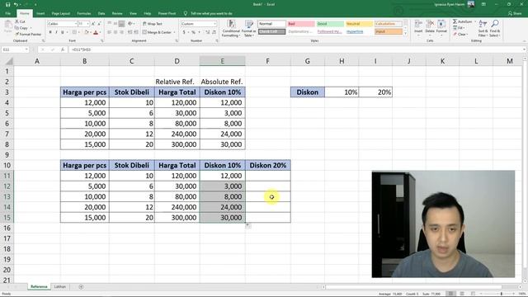
Task: Toggle align left
Action: [x=110, y=32]
